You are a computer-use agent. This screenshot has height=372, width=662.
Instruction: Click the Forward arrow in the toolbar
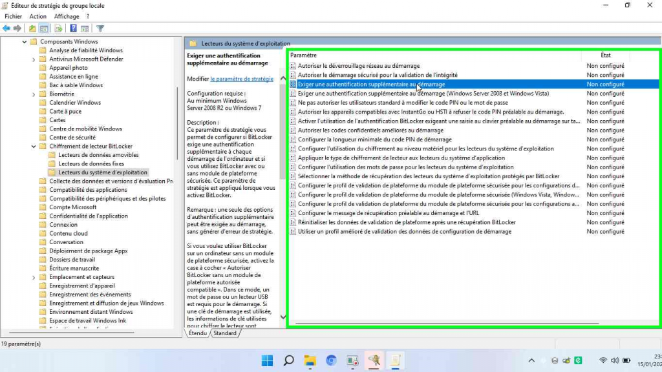point(17,28)
